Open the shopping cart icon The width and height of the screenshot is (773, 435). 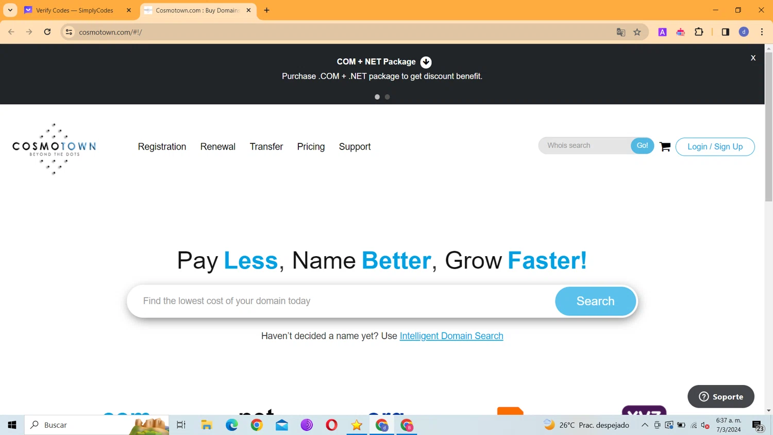coord(665,147)
